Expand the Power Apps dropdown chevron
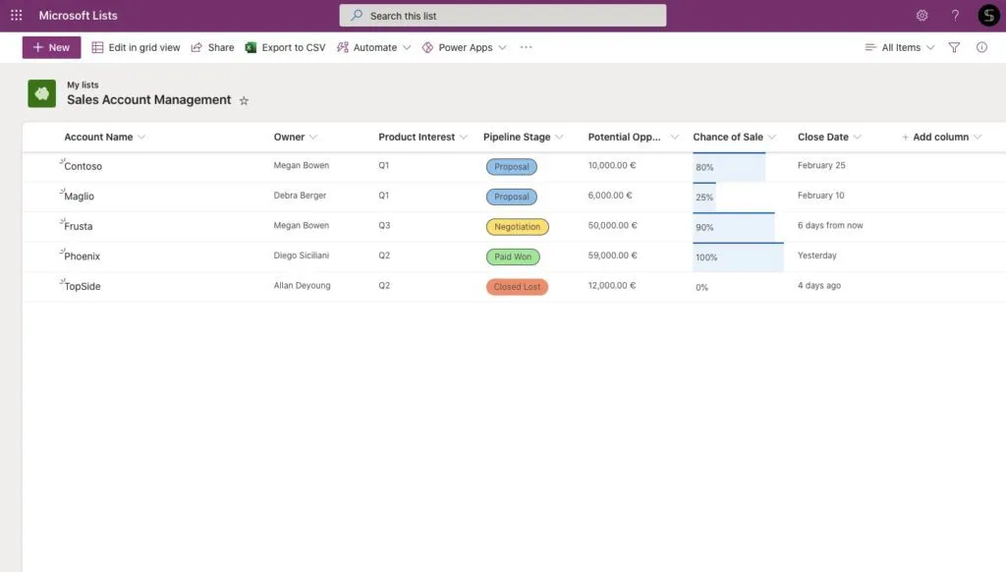Image resolution: width=1006 pixels, height=572 pixels. (502, 47)
